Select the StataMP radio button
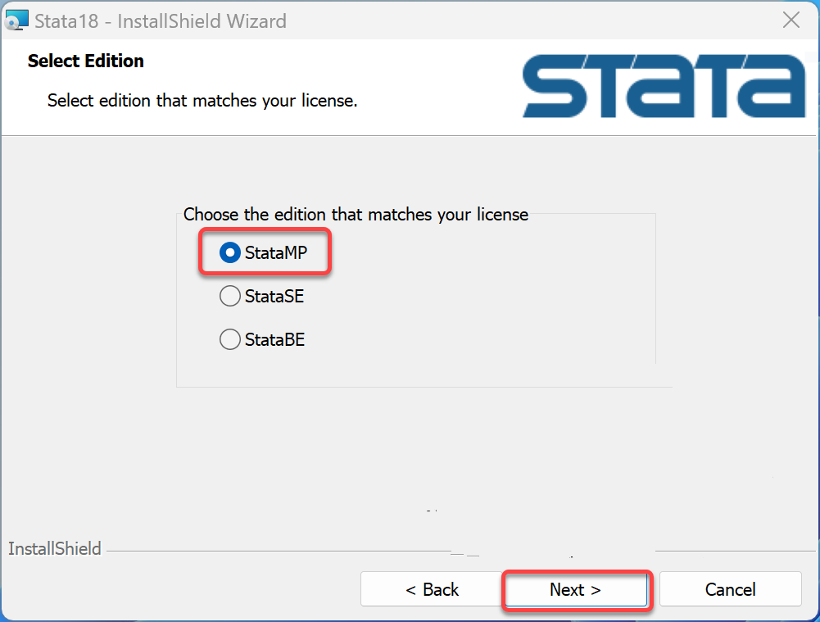 [x=229, y=252]
